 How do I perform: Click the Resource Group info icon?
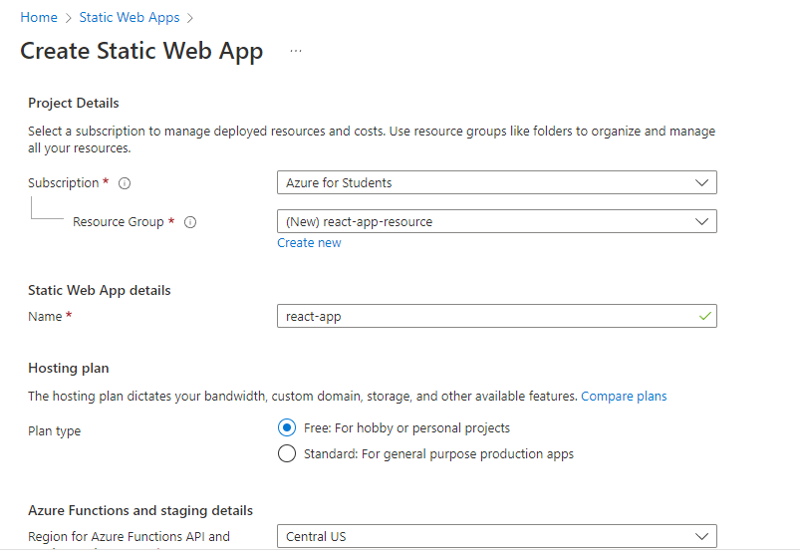pos(190,222)
